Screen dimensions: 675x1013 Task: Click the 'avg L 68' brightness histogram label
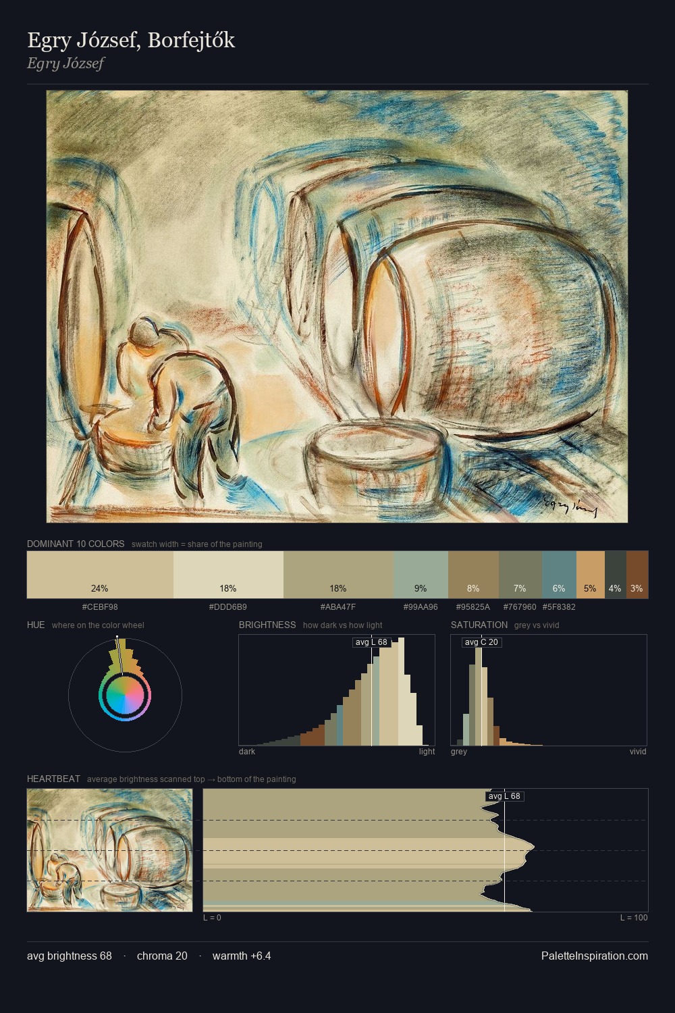[371, 642]
